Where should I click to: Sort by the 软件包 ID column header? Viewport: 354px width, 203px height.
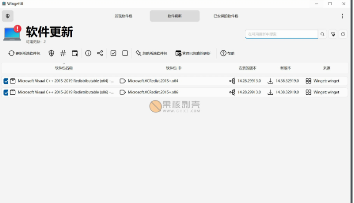pos(174,68)
